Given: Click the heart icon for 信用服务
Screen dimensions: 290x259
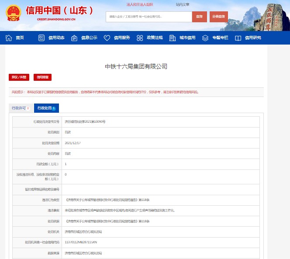Looking at the screenshot, I should (x=107, y=38).
